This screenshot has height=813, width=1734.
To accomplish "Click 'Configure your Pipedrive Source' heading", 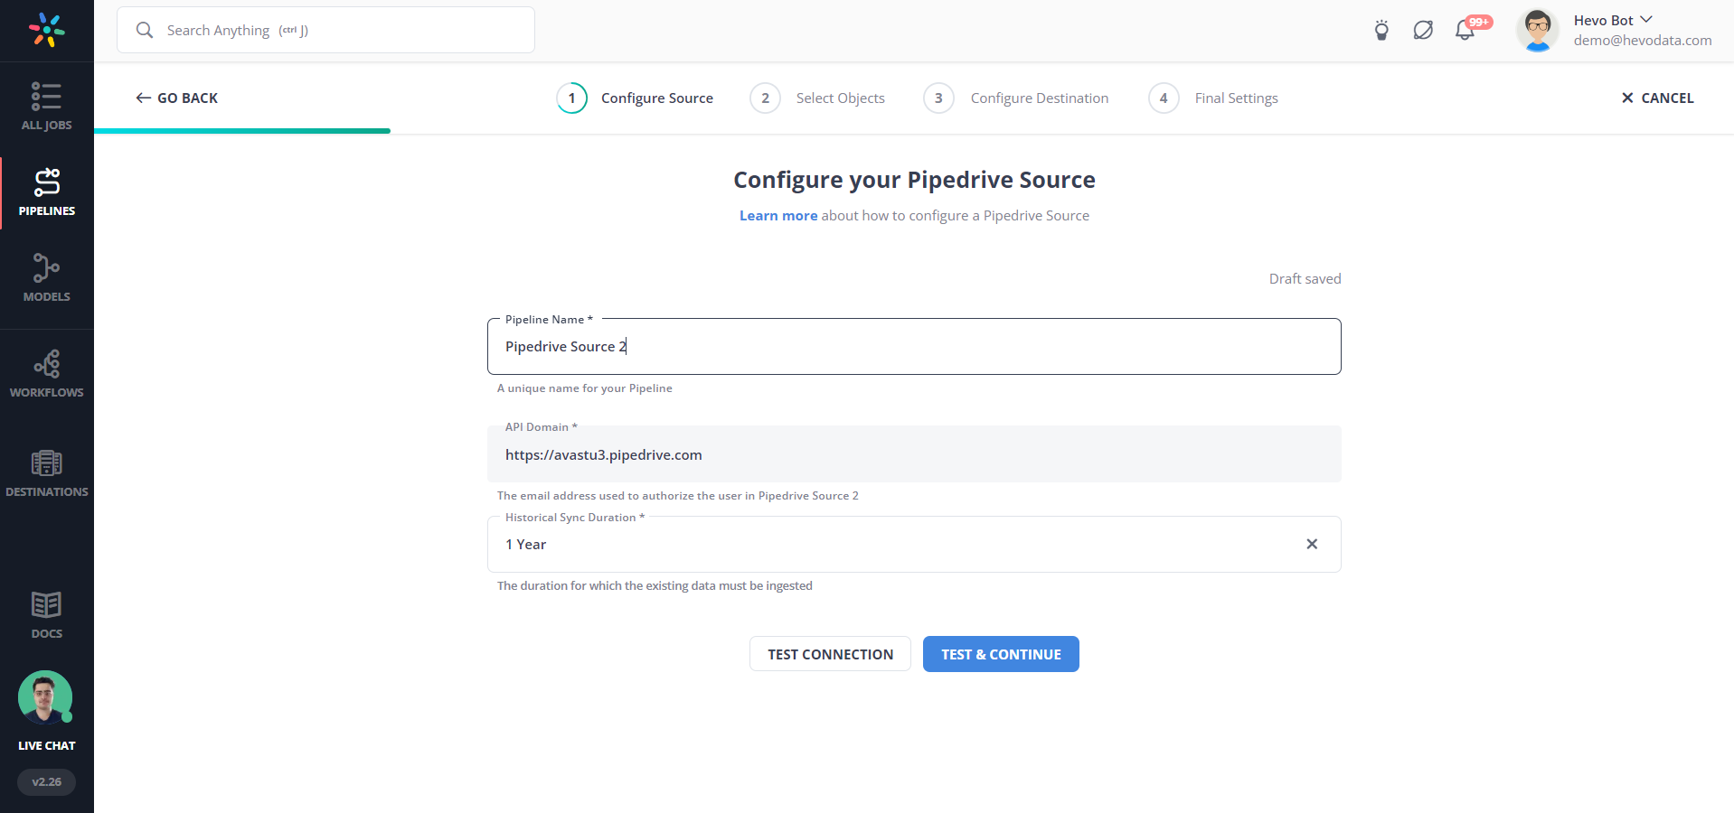I will (x=914, y=180).
